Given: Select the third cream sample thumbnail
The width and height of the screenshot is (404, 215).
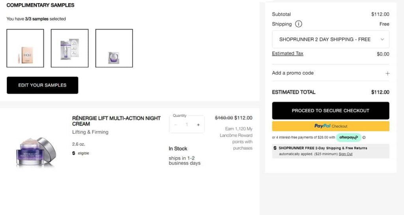Looking at the screenshot, I should pos(114,48).
